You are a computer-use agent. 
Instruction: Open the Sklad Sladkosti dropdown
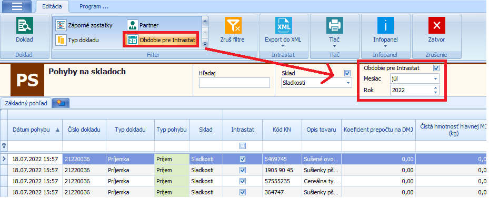[x=348, y=83]
